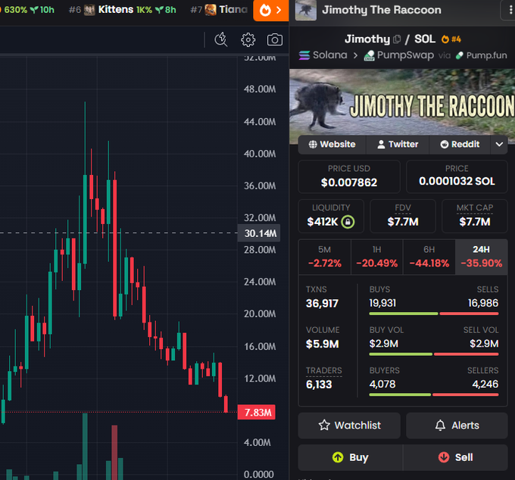This screenshot has height=480, width=515.
Task: Open the more options menu beside title
Action: 510,10
